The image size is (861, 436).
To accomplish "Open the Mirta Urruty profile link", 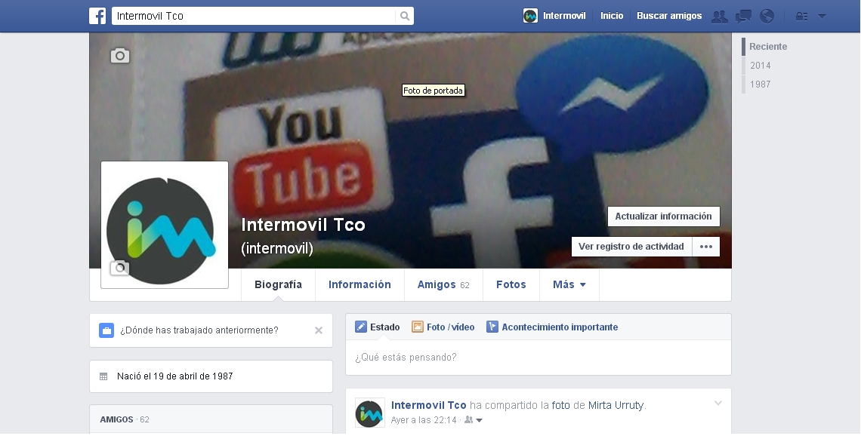I will [x=616, y=405].
